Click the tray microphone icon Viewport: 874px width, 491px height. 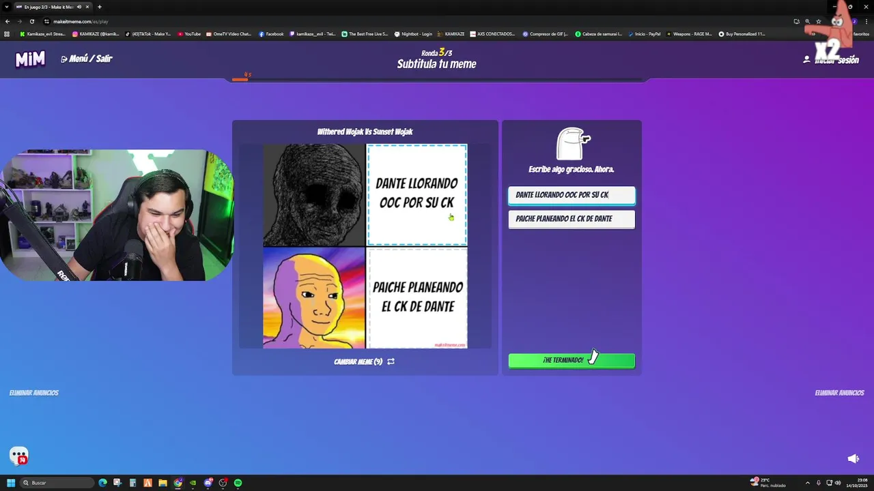coord(818,482)
